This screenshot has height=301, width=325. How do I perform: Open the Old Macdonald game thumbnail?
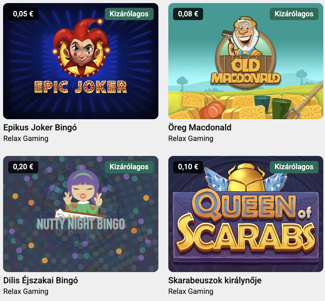click(x=245, y=61)
